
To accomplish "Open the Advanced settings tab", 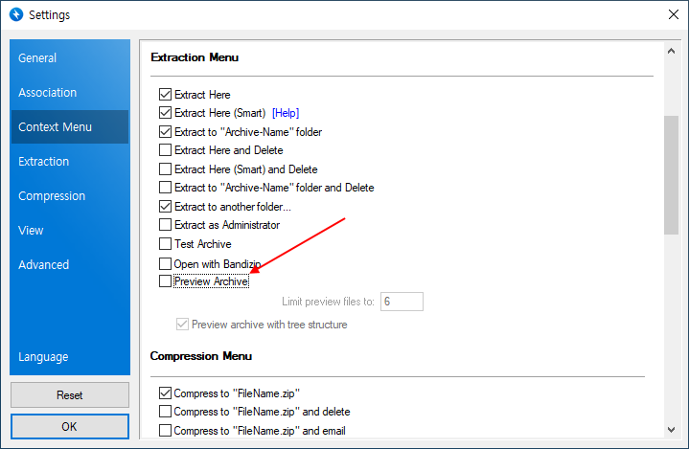I will point(43,265).
